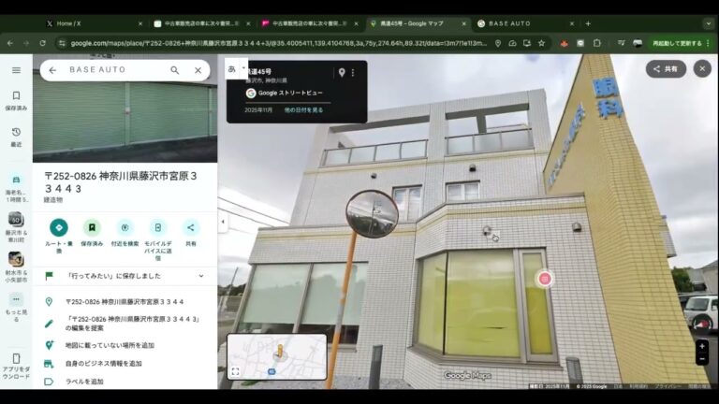Expand the saved list dropdown chevron

click(200, 276)
